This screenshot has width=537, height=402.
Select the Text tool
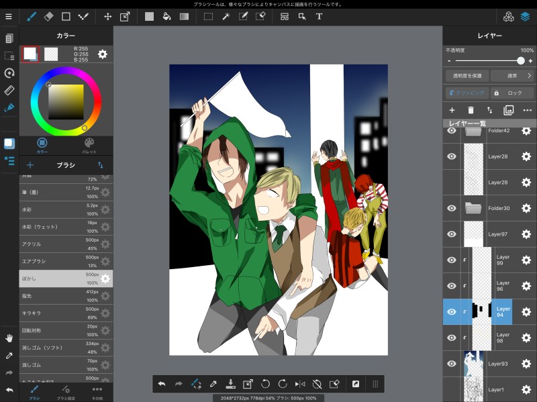pyautogui.click(x=319, y=16)
